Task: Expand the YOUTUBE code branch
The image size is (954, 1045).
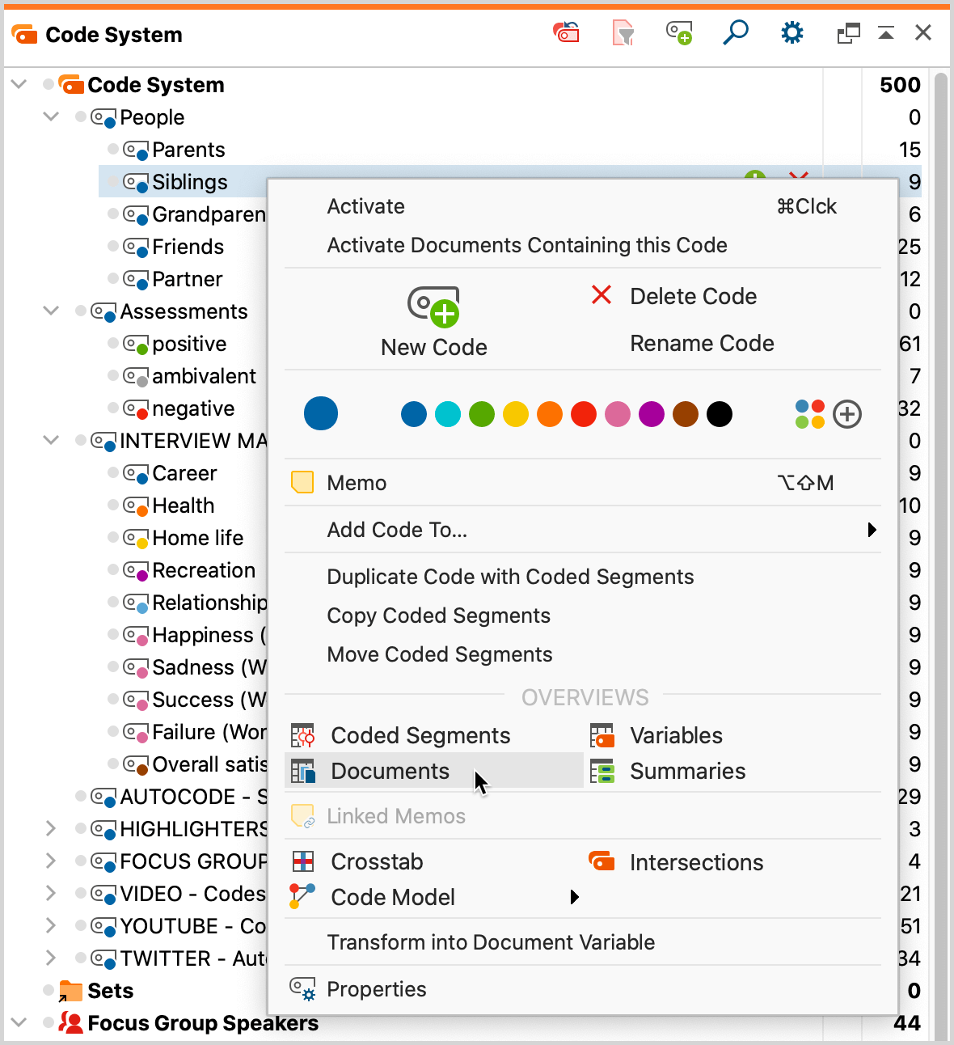Action: tap(51, 925)
